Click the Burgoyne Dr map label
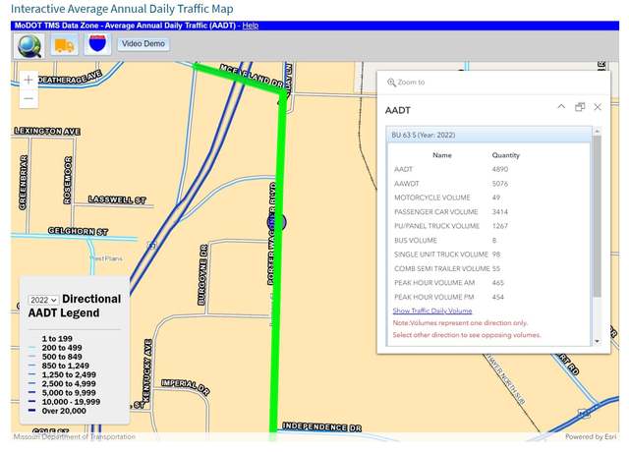The height and width of the screenshot is (452, 629). 203,275
